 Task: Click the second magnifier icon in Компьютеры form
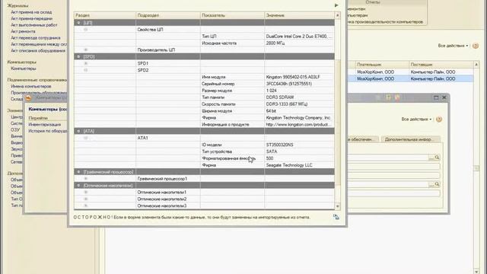click(x=437, y=184)
